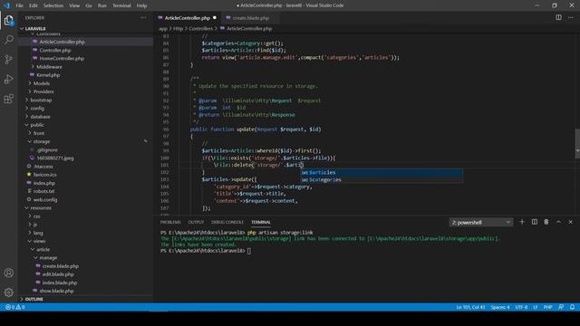Image resolution: width=580 pixels, height=326 pixels.
Task: Maximize the panel with up chevron
Action: 558,222
